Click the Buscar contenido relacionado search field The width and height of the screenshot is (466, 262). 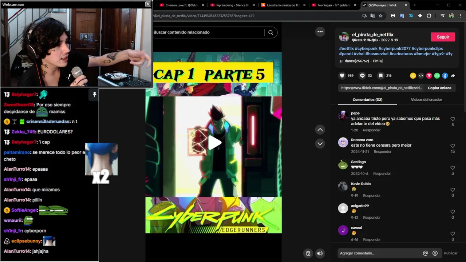tap(209, 32)
